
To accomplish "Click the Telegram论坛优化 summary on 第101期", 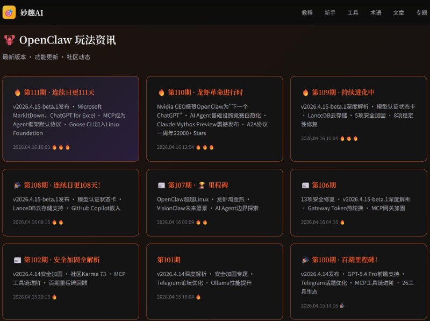I will coord(205,279).
